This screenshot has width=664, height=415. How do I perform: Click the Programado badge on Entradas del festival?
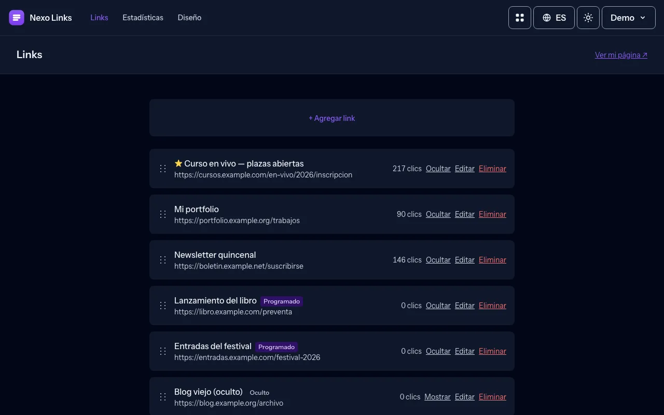click(276, 347)
